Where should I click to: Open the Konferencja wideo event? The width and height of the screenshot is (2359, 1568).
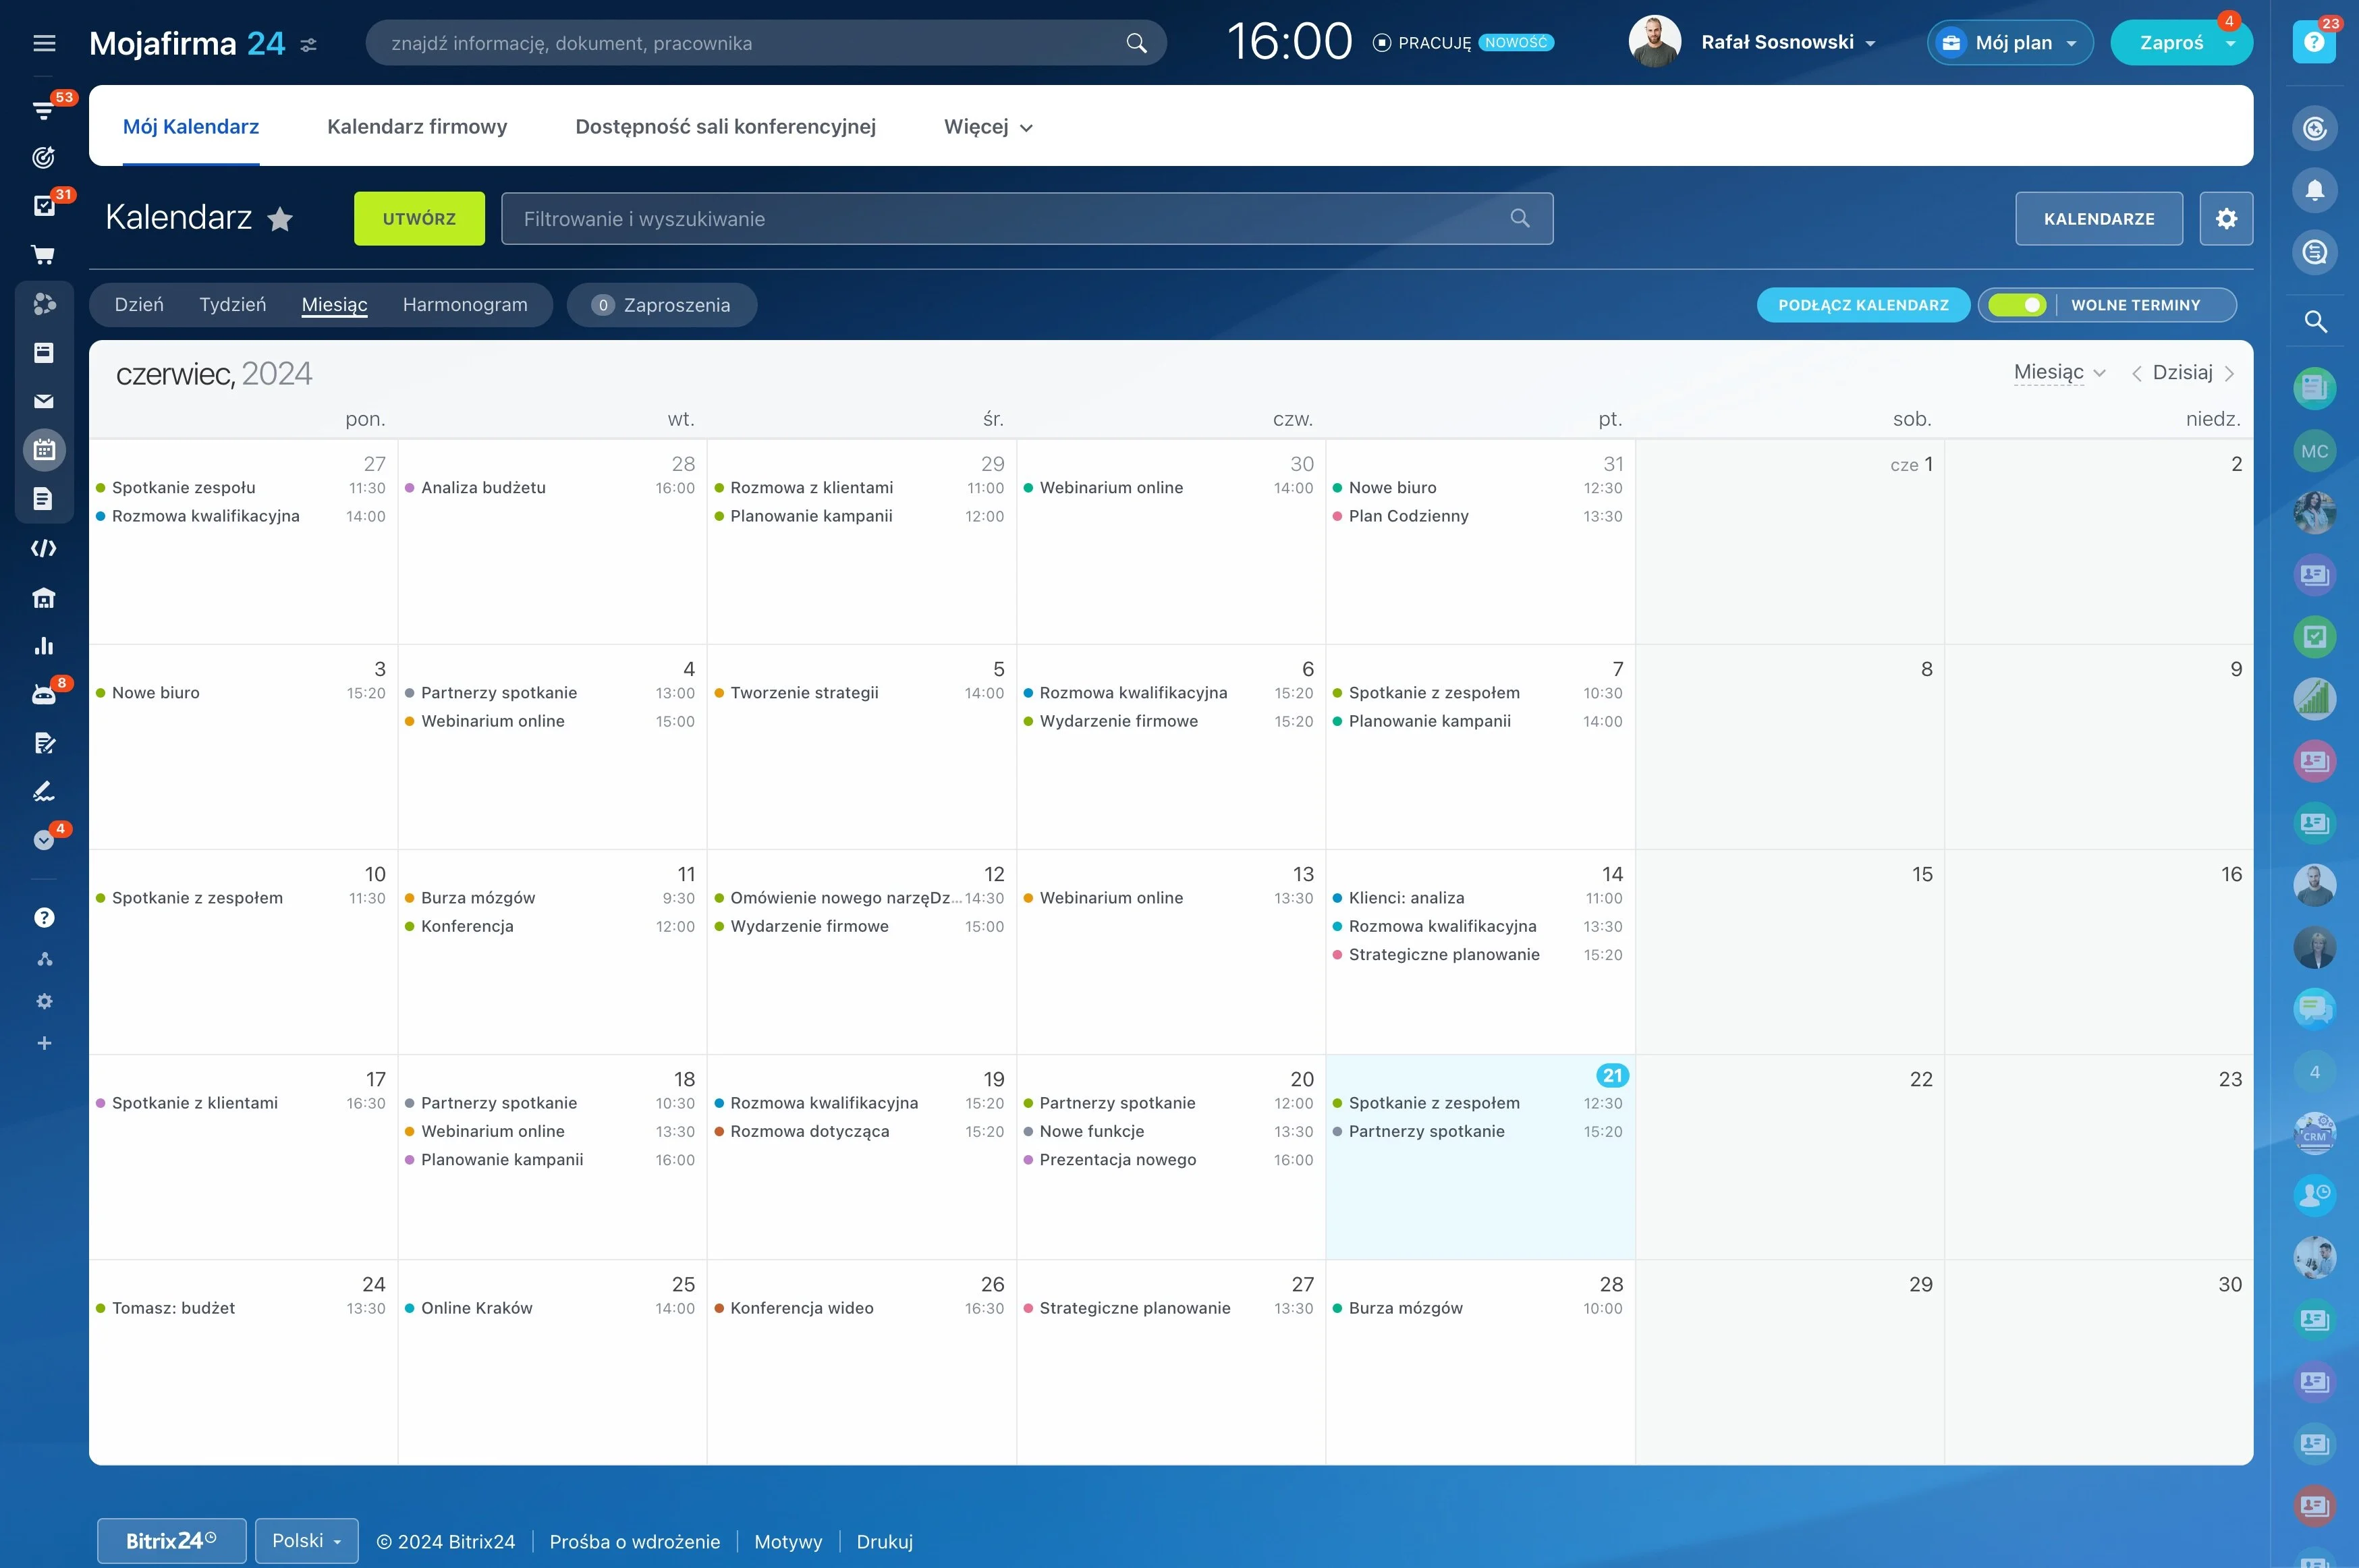pos(802,1308)
